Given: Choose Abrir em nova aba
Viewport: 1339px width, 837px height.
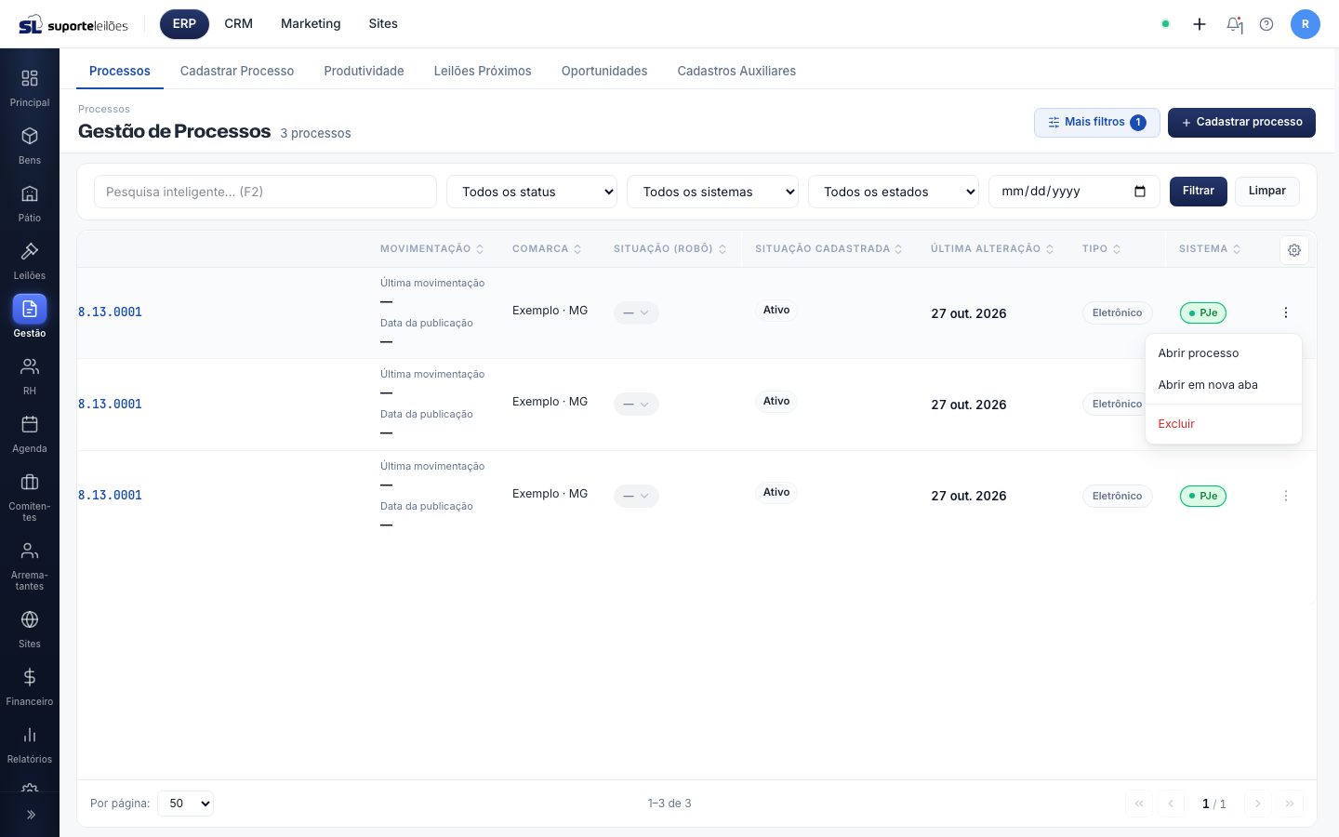Looking at the screenshot, I should tap(1224, 385).
